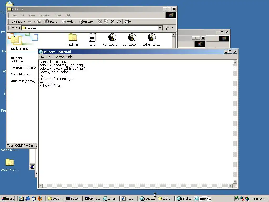Open the Back history dropdown arrow
Viewport: 269px width, 202px height.
point(24,22)
